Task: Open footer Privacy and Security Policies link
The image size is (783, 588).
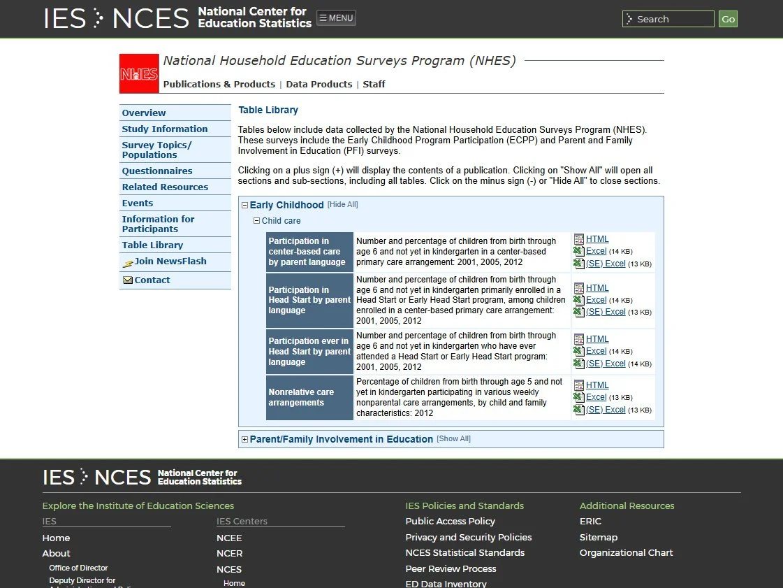Action: 469,537
